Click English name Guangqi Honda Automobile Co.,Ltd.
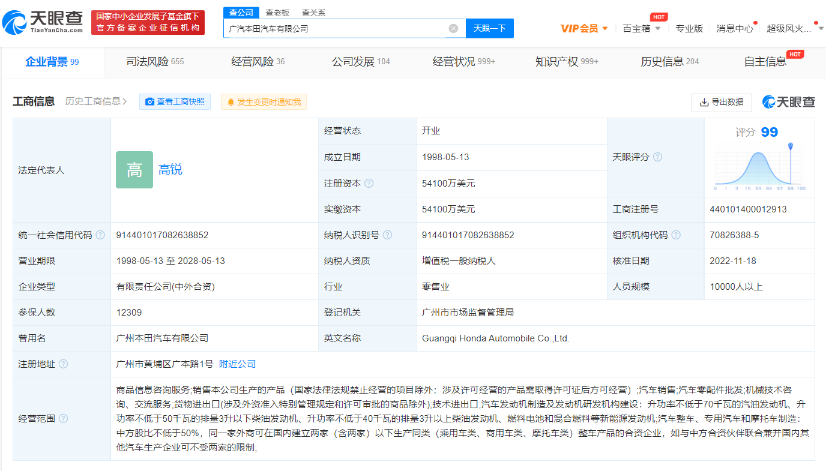The height and width of the screenshot is (471, 826). (495, 338)
